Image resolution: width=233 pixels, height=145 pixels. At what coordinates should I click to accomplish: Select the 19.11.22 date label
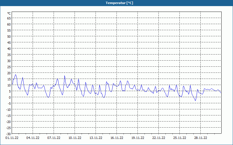(138, 138)
